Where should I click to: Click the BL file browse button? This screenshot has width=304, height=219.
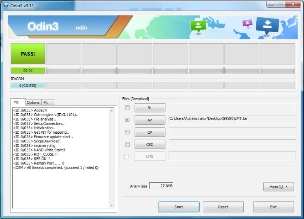coord(150,108)
